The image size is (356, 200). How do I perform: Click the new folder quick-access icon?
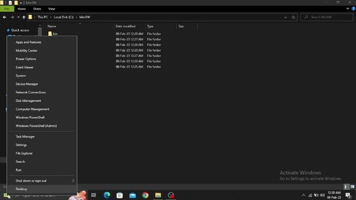click(16, 3)
